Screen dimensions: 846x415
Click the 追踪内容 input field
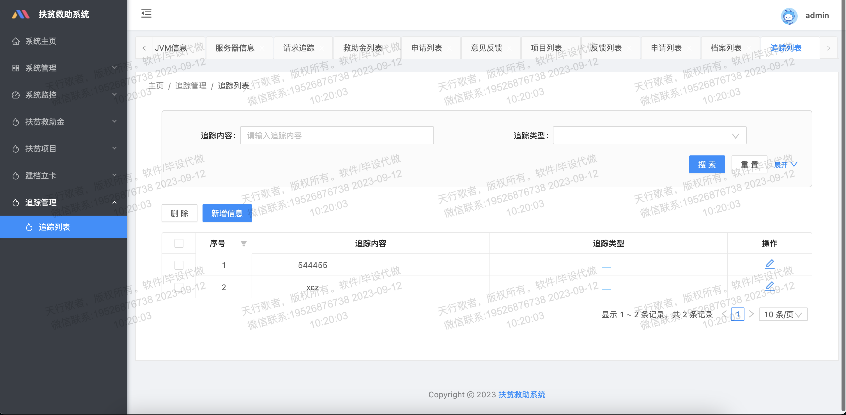[337, 135]
